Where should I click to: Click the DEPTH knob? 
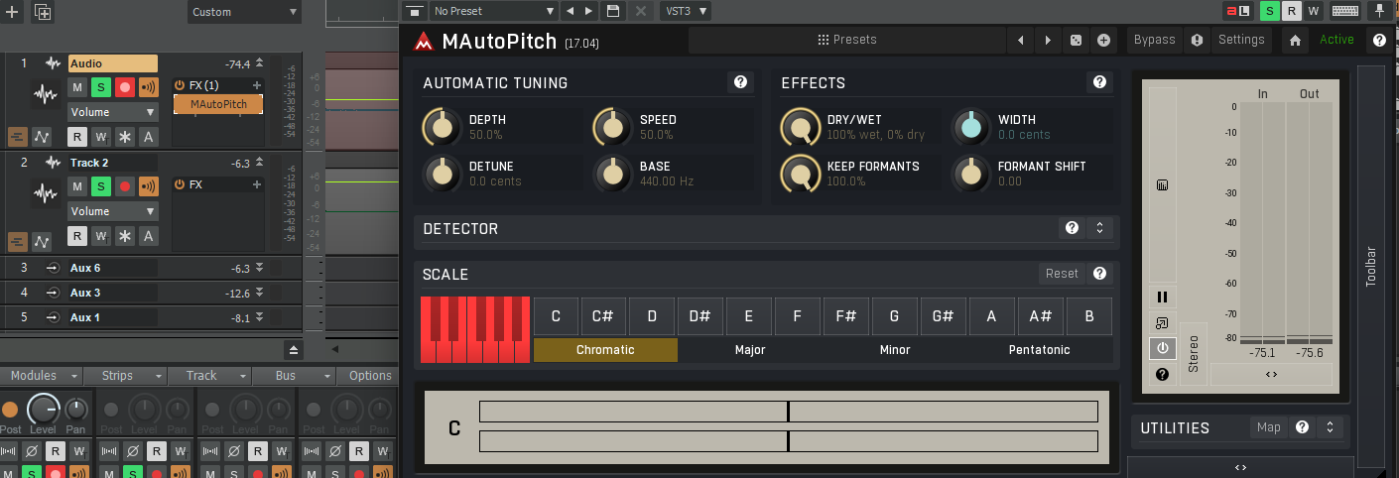point(442,127)
